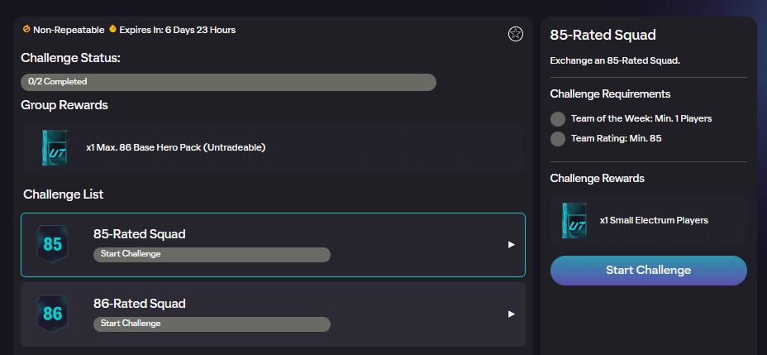Click Team Rating Min. 85 requirement indicator
This screenshot has width=767, height=355.
click(558, 138)
